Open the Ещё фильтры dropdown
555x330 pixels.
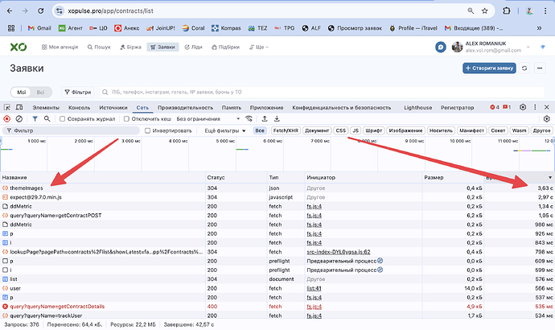click(225, 130)
